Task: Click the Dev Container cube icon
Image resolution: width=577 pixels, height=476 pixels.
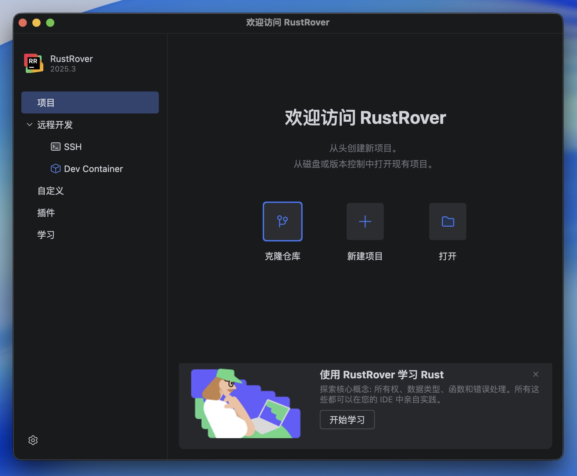Action: (x=56, y=169)
